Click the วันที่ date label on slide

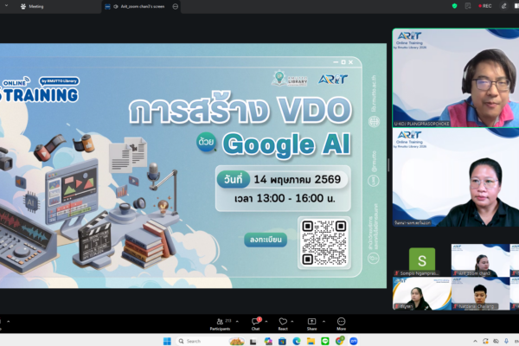[233, 179]
